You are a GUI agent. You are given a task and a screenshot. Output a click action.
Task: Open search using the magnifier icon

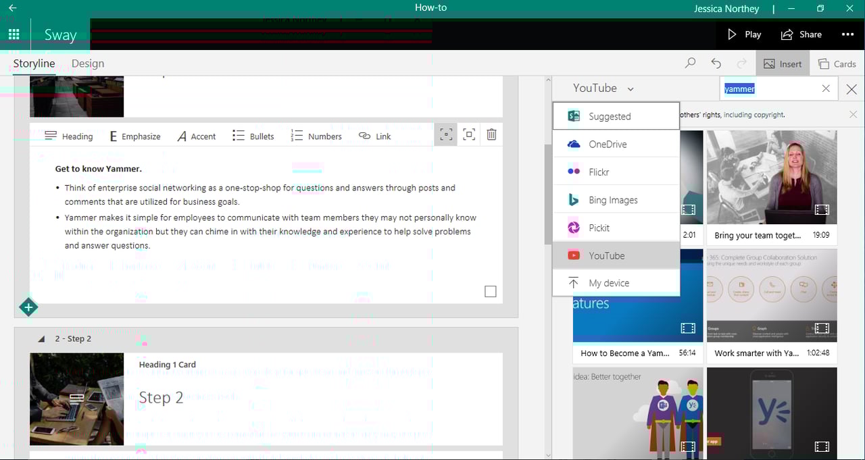[690, 62]
